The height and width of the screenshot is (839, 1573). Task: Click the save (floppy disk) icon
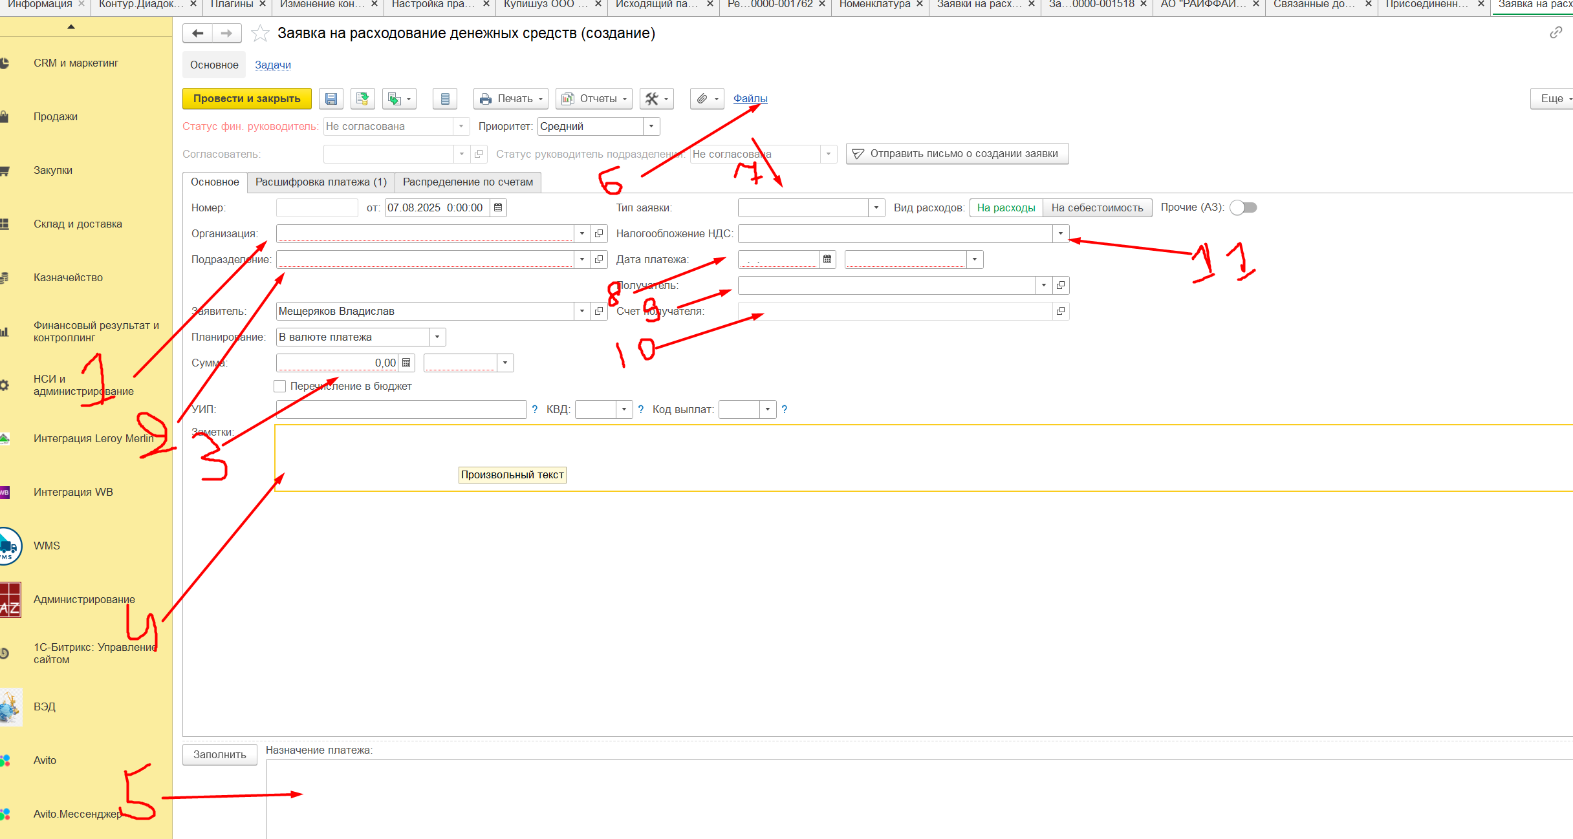[x=331, y=99]
